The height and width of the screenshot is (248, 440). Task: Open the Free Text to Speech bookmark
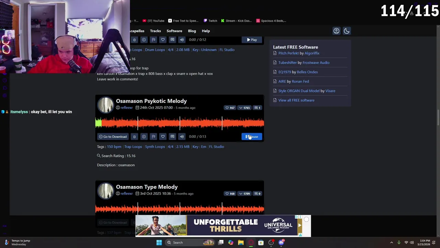[x=183, y=21]
